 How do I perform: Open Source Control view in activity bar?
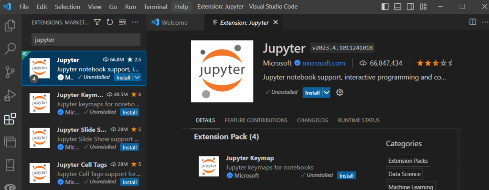coord(11,72)
